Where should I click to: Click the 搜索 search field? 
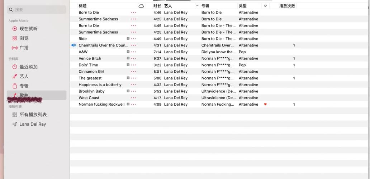click(37, 10)
